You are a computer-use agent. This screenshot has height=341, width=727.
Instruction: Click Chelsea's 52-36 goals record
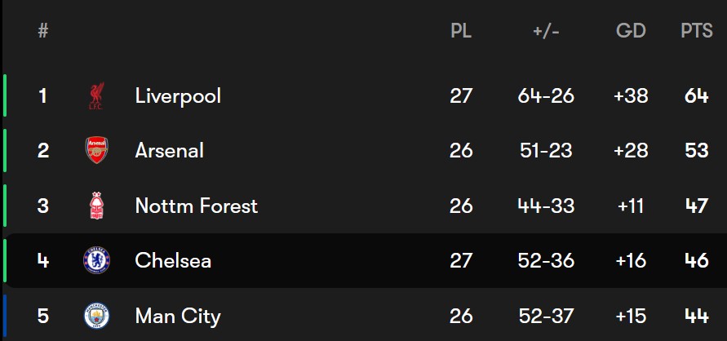[x=546, y=260]
